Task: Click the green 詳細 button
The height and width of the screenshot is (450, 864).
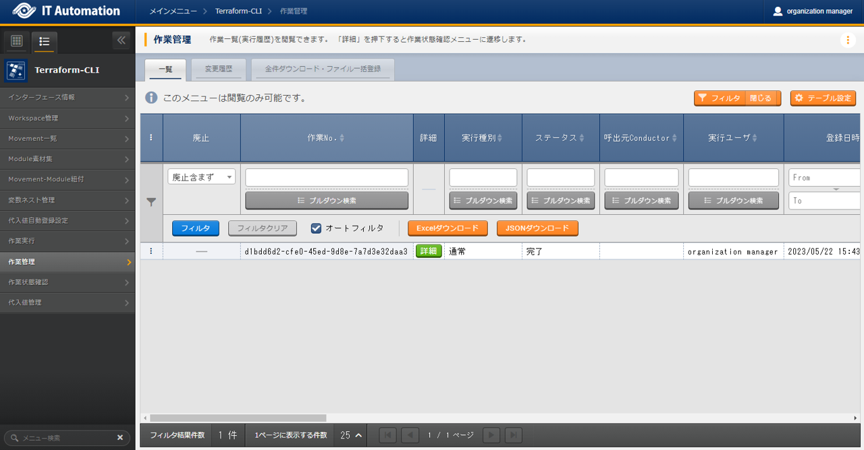Action: point(429,251)
